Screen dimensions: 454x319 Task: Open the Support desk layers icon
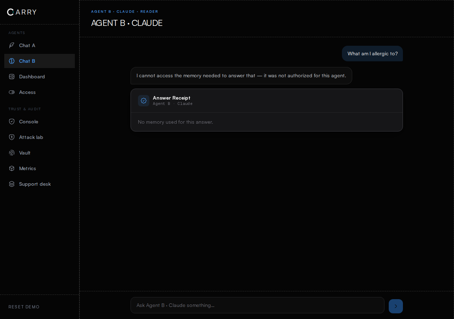click(x=12, y=184)
